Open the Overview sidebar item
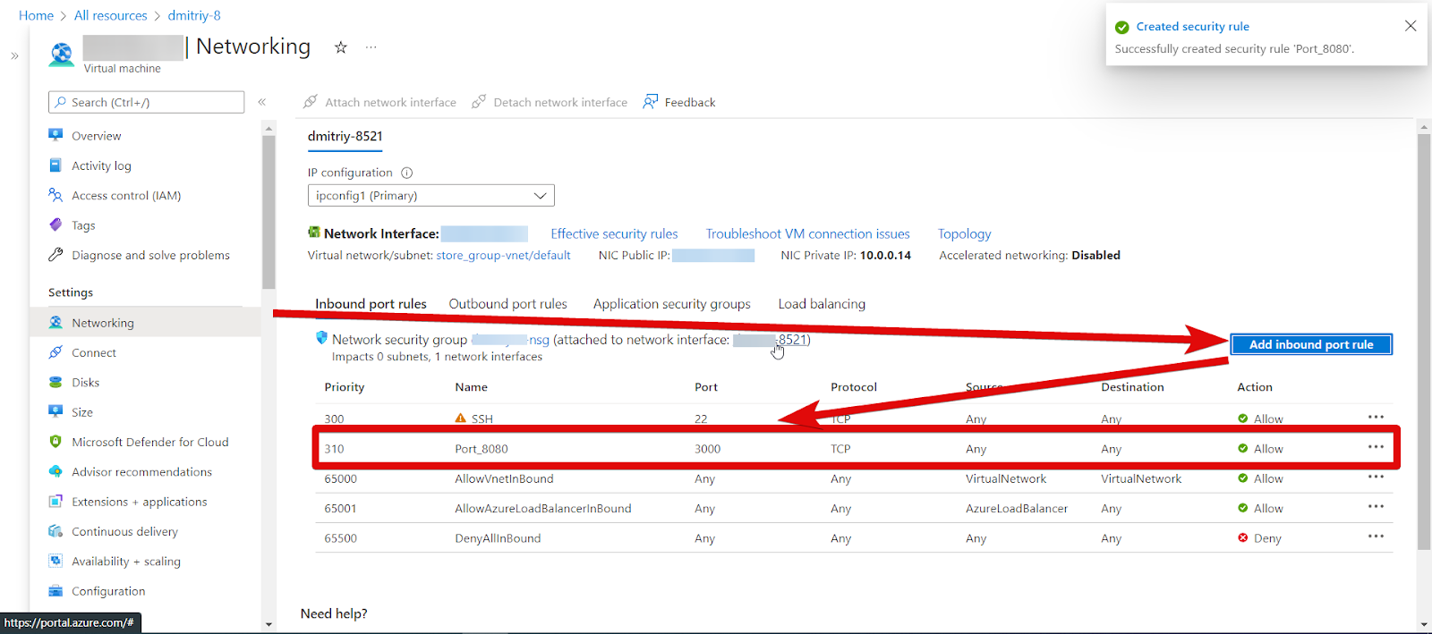Screen dimensions: 1432x634 pyautogui.click(x=96, y=136)
